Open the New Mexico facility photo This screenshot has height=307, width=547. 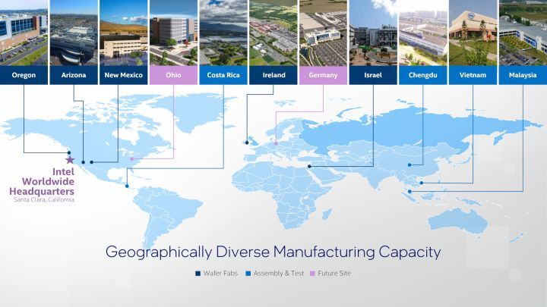[124, 33]
